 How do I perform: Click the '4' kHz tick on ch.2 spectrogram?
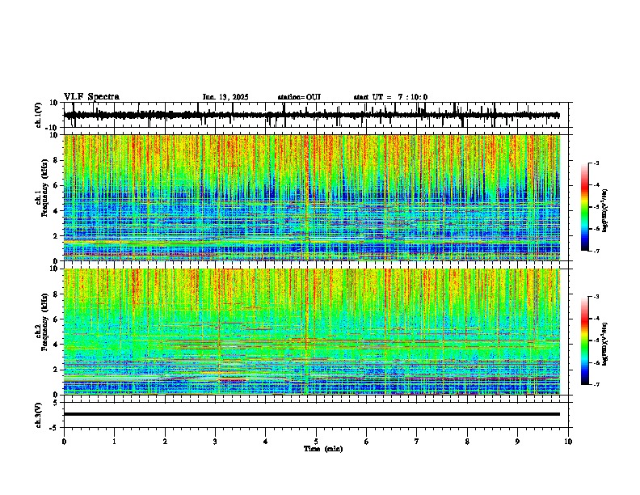(56, 345)
